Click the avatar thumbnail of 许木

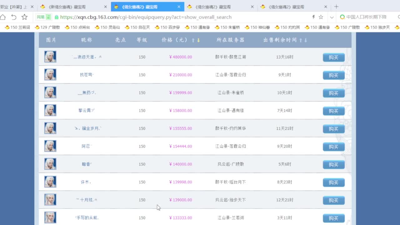pyautogui.click(x=50, y=182)
